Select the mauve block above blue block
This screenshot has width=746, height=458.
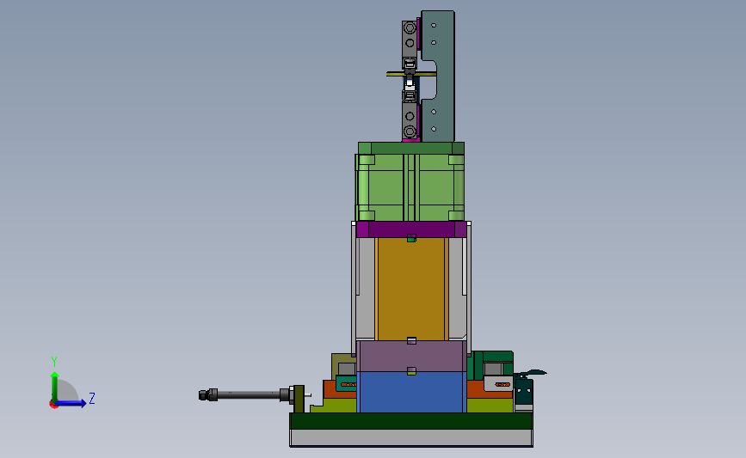point(411,356)
